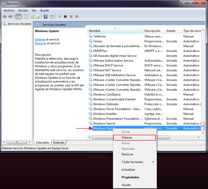
Task: Open the blue Help question mark icon
Action: tap(46, 17)
